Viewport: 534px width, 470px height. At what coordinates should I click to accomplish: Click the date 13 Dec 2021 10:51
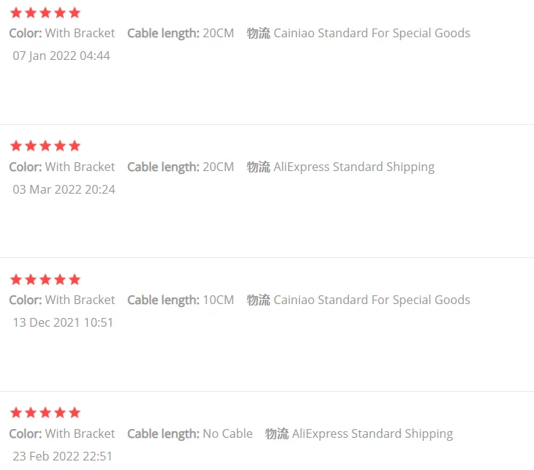click(63, 322)
